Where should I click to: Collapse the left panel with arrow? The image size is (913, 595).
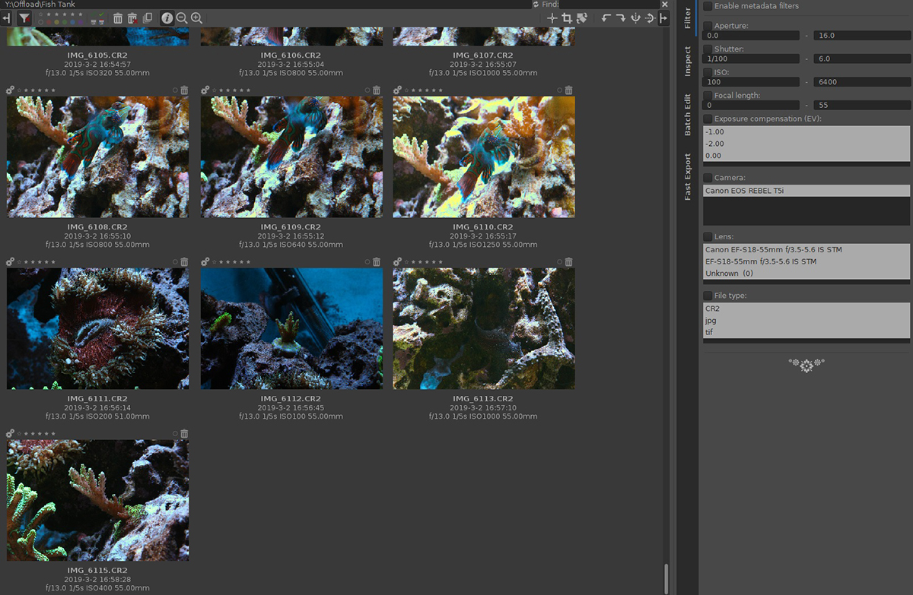(x=6, y=18)
